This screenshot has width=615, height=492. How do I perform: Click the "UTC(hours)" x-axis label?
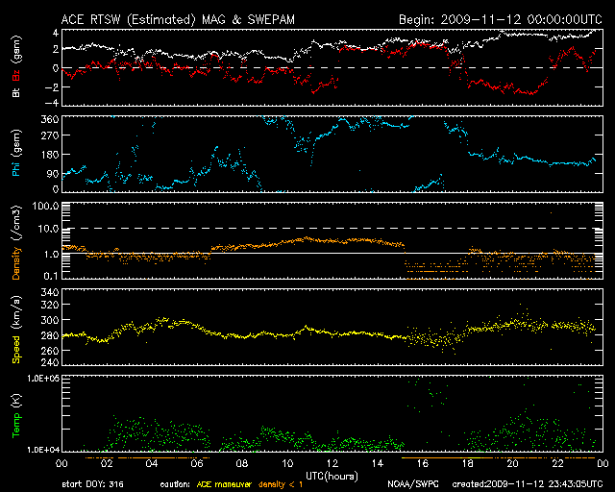click(x=332, y=477)
